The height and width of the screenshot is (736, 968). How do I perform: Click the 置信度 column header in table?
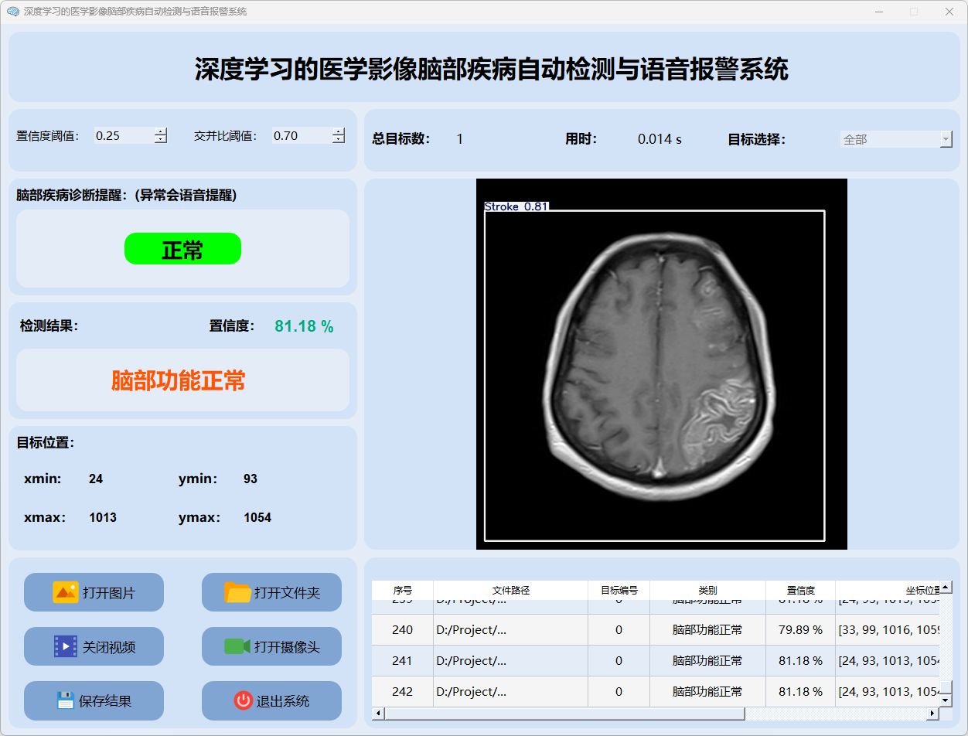tap(800, 590)
